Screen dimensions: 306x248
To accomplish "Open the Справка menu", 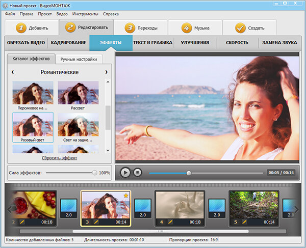I will [x=111, y=14].
